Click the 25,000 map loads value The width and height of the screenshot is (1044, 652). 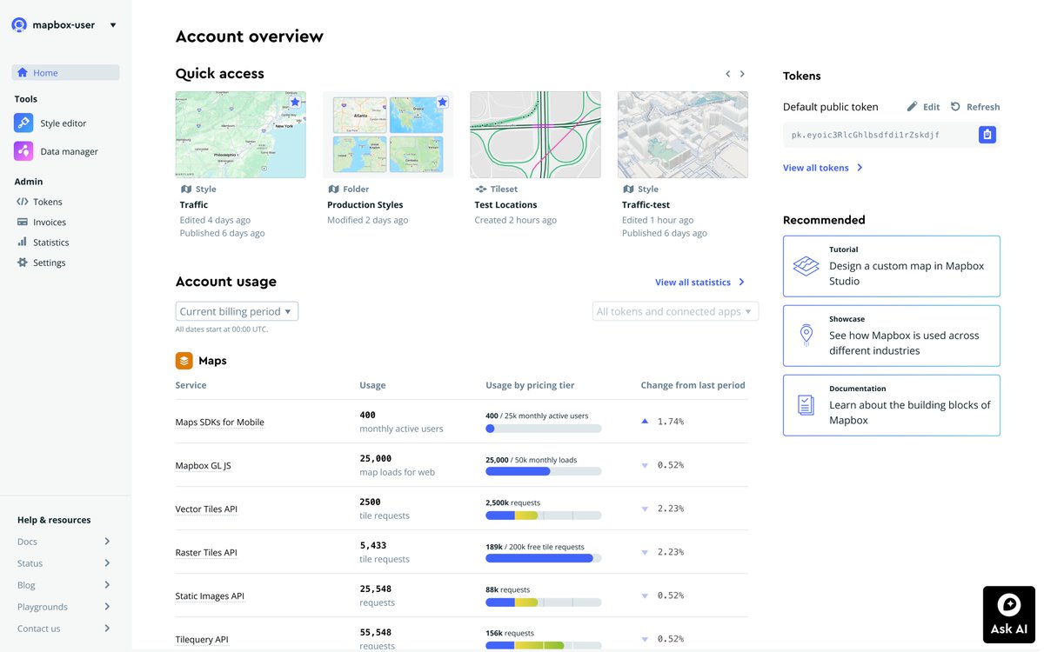(x=376, y=458)
